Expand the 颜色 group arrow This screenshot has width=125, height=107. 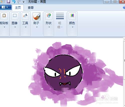tap(72, 27)
